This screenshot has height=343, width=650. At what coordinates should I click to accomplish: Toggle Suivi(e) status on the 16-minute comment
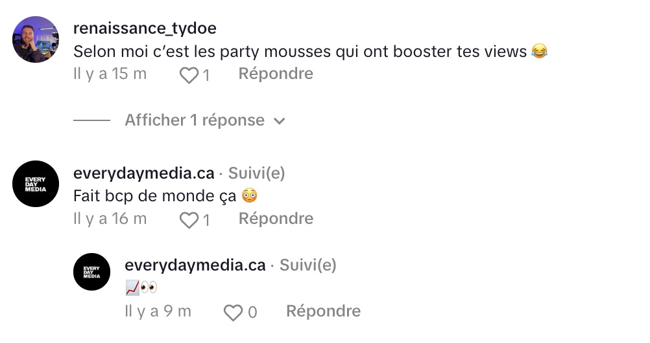pyautogui.click(x=256, y=173)
